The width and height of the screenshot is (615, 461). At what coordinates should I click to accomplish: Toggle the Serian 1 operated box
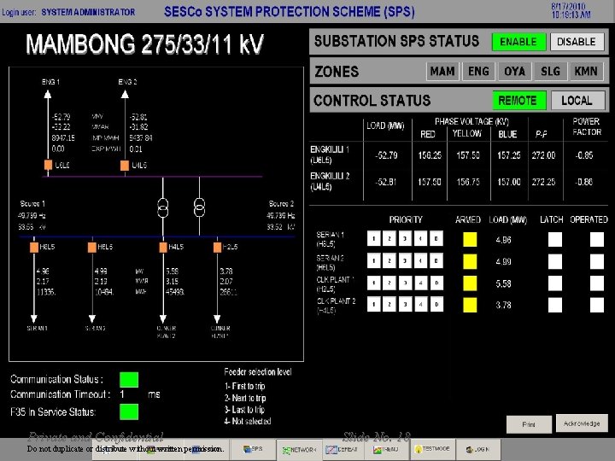597,240
